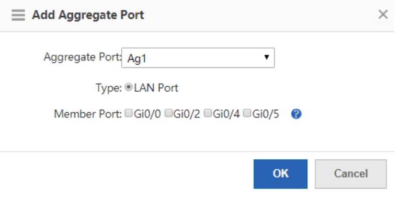Image resolution: width=399 pixels, height=199 pixels.
Task: Tick the Gi0/0 member port checkbox
Action: 129,113
